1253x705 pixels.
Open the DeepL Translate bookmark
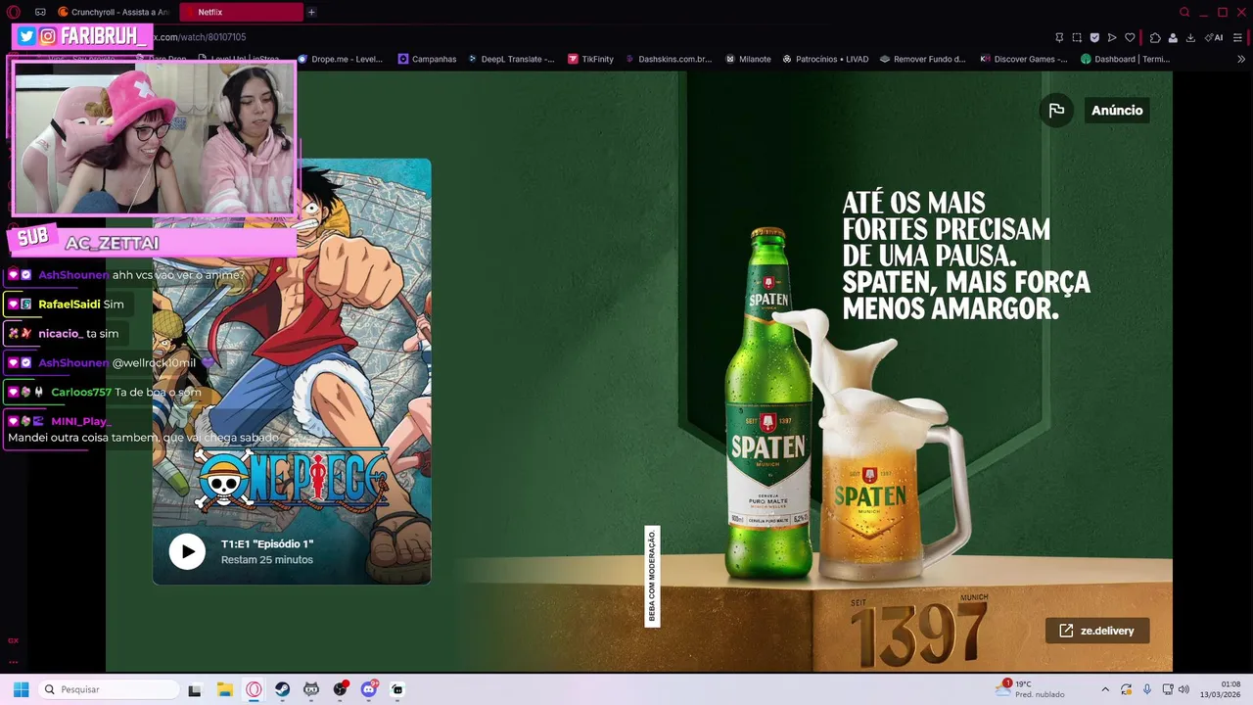[510, 59]
